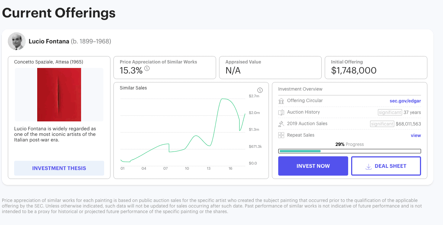Click the Offering Circular label
The height and width of the screenshot is (225, 443).
[305, 100]
